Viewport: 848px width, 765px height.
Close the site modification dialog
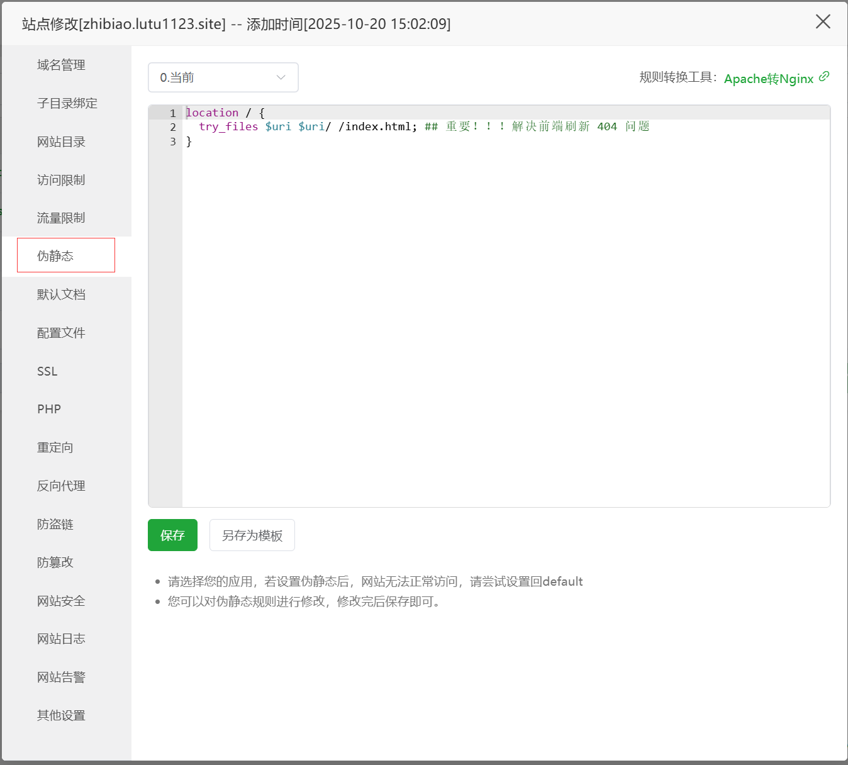822,22
